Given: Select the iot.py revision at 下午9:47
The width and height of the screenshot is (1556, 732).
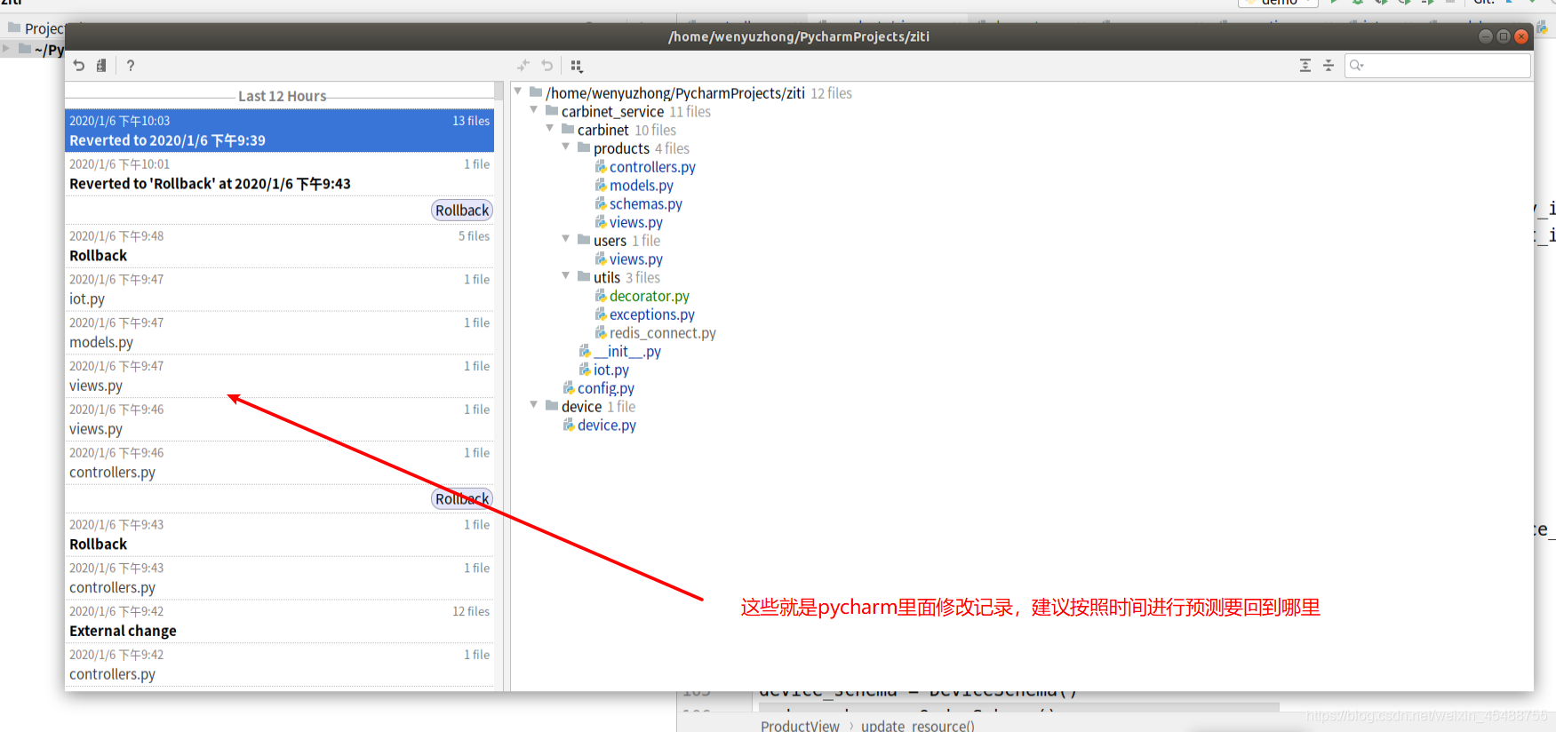Looking at the screenshot, I should [x=279, y=290].
